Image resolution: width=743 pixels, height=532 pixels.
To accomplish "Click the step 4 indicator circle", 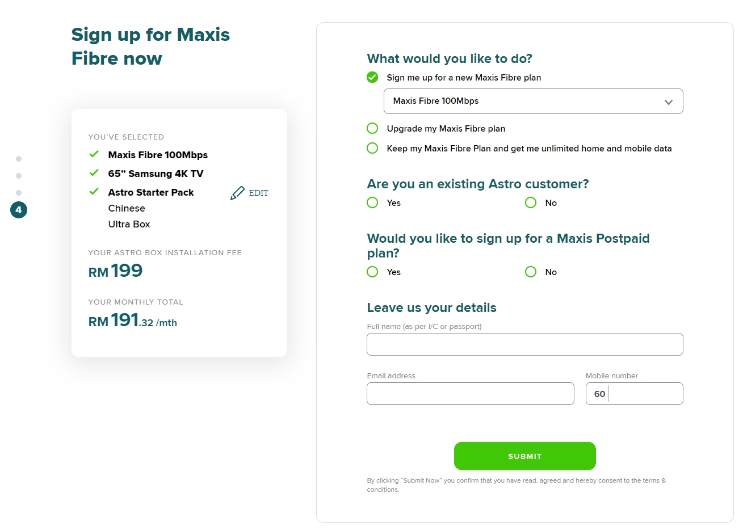I will coord(19,210).
